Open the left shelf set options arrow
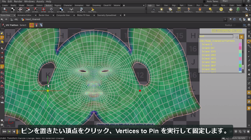The height and width of the screenshot is (140, 251). pyautogui.click(x=144, y=6)
